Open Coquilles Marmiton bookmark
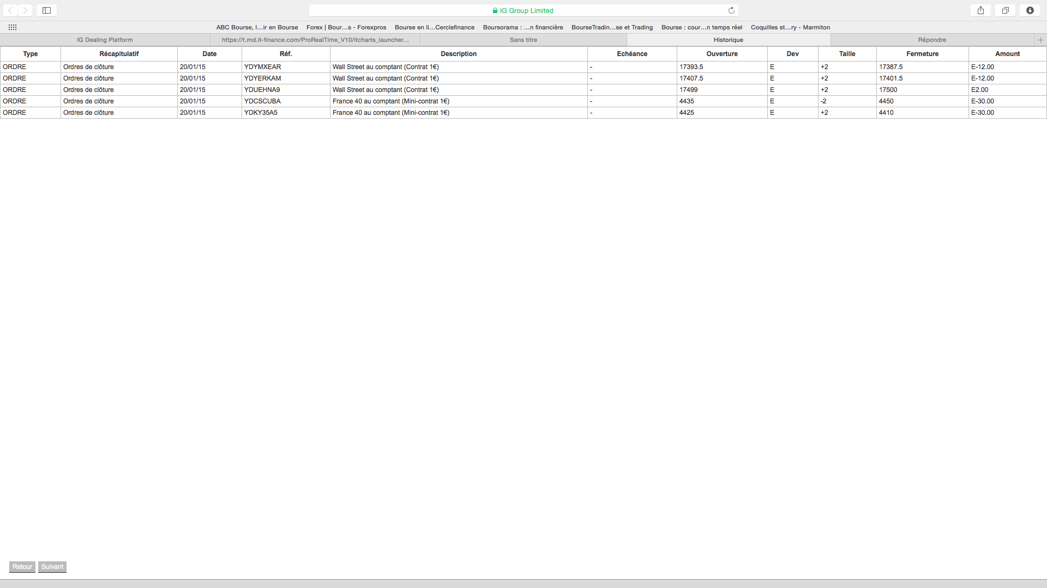This screenshot has width=1047, height=588. tap(790, 27)
